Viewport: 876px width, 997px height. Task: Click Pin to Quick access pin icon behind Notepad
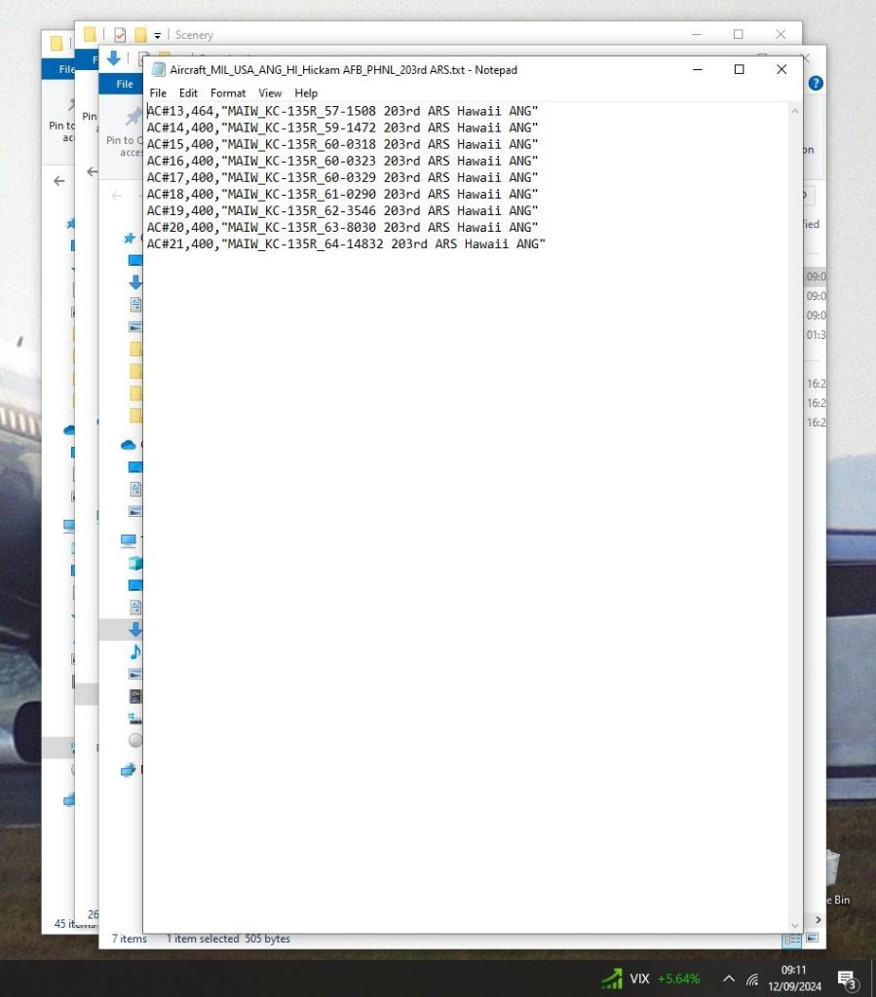(x=133, y=117)
